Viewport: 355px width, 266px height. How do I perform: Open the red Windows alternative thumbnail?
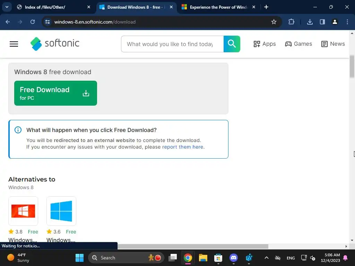point(23,211)
